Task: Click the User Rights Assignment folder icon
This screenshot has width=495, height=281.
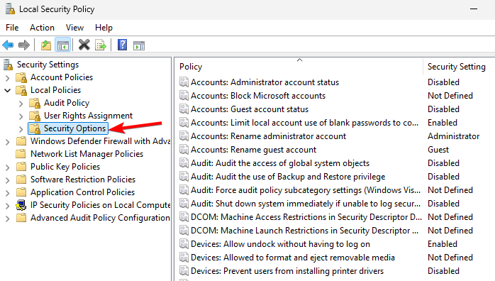Action: (x=35, y=116)
